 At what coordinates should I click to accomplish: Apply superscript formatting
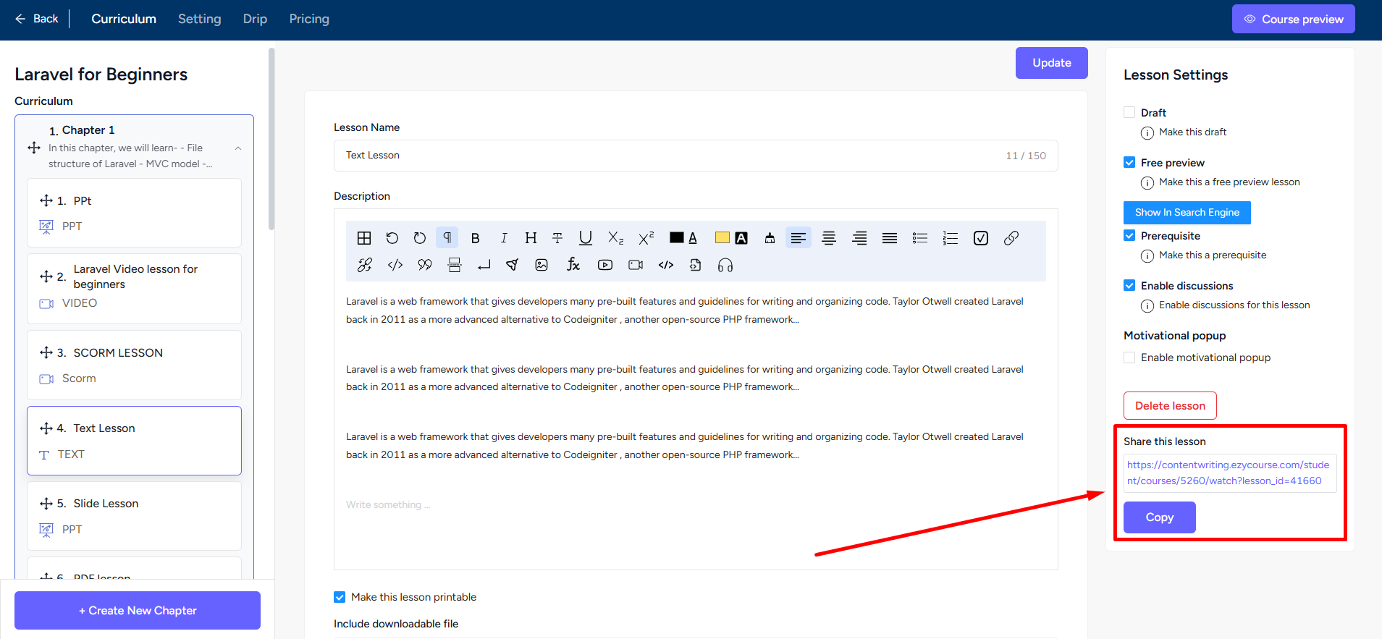646,238
